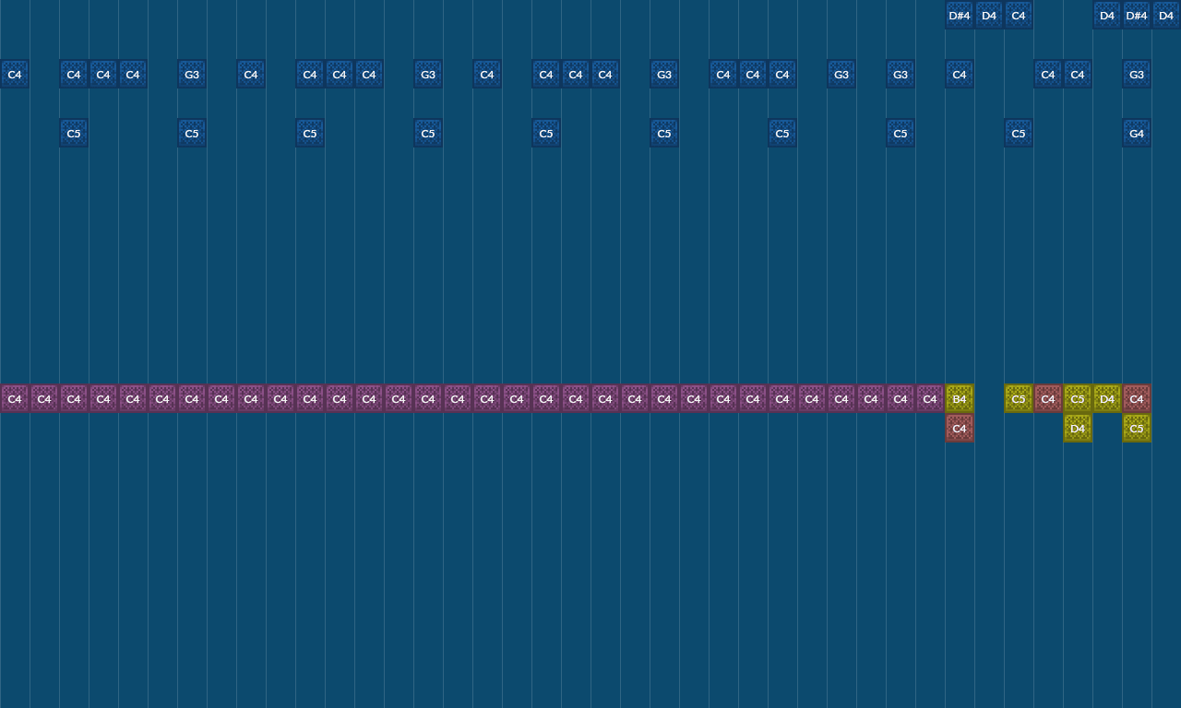The height and width of the screenshot is (708, 1181).
Task: Select the red C4 between two yellow C5 notes
Action: [1048, 398]
